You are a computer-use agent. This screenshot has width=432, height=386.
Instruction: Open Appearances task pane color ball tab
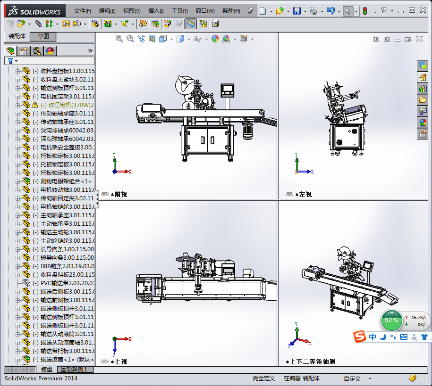[x=423, y=123]
